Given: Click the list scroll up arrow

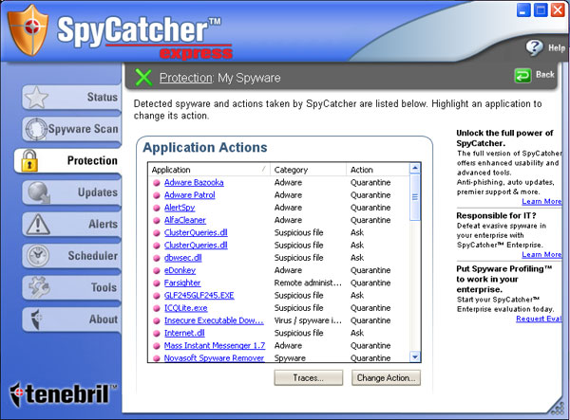Looking at the screenshot, I should [x=414, y=168].
